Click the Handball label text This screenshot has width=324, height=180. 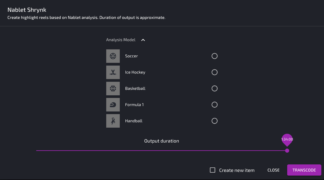coord(134,121)
